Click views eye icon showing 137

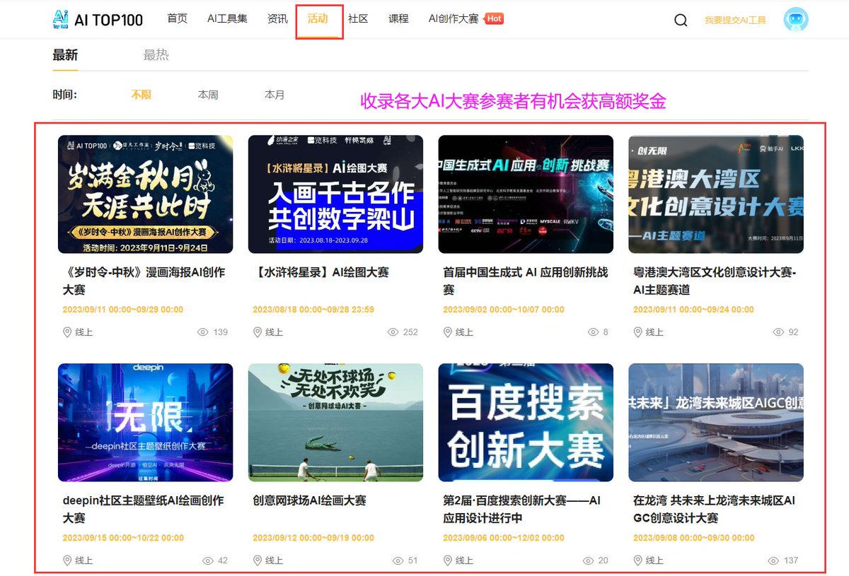point(774,560)
